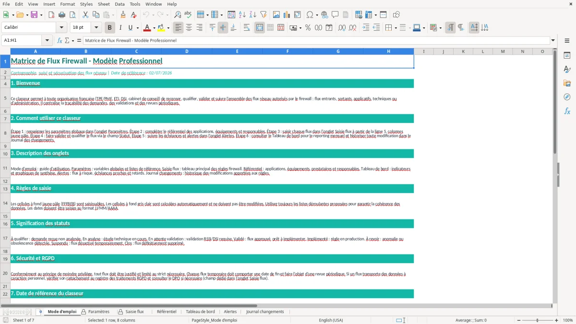Click the English (USA) language status

click(331, 320)
